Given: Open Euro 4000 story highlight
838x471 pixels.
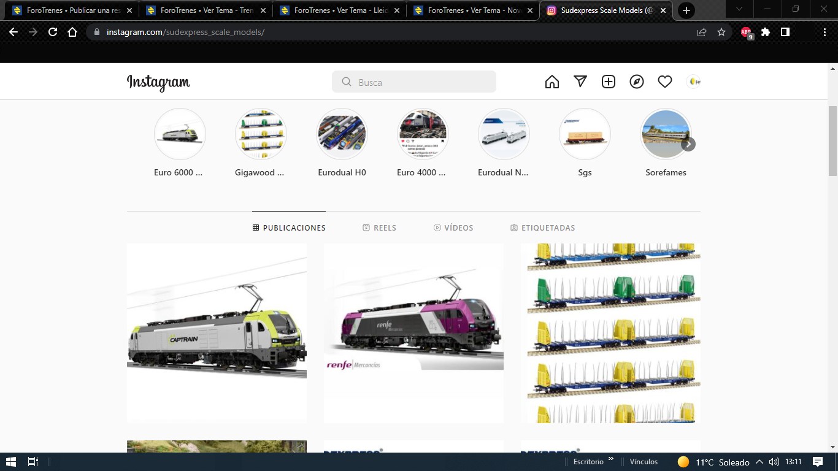Looking at the screenshot, I should (423, 134).
